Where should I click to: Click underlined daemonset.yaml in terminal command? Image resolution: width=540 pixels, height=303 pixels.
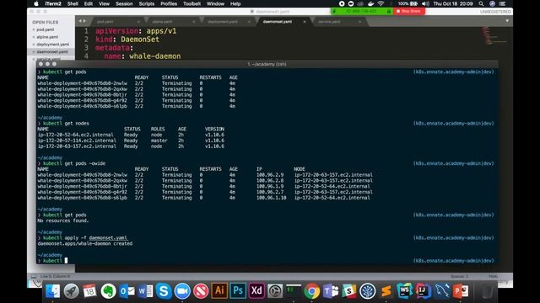pos(108,237)
